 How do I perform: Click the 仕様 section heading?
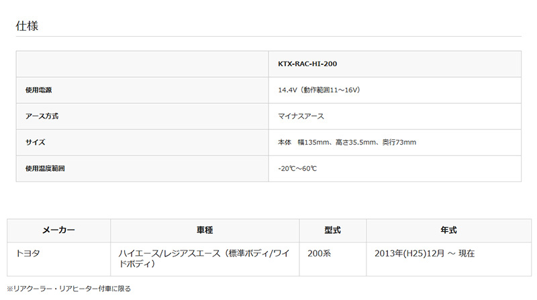(x=29, y=25)
